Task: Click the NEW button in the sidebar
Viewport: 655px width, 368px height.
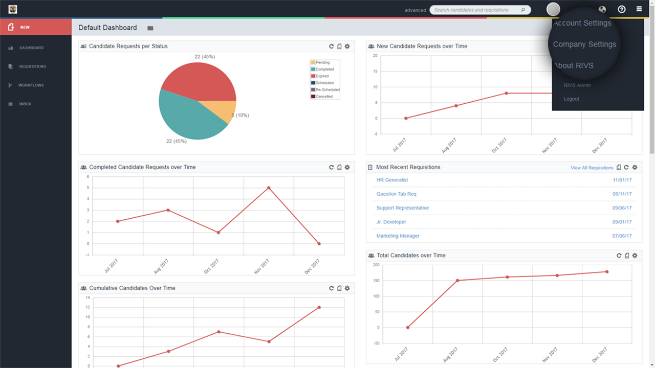Action: (x=36, y=27)
